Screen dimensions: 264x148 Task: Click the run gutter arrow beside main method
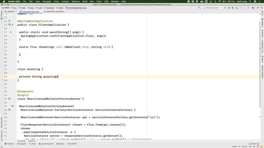point(11,32)
